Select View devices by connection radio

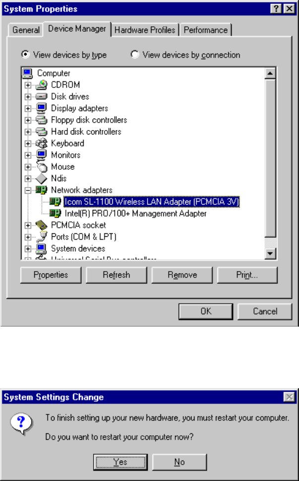tap(135, 54)
